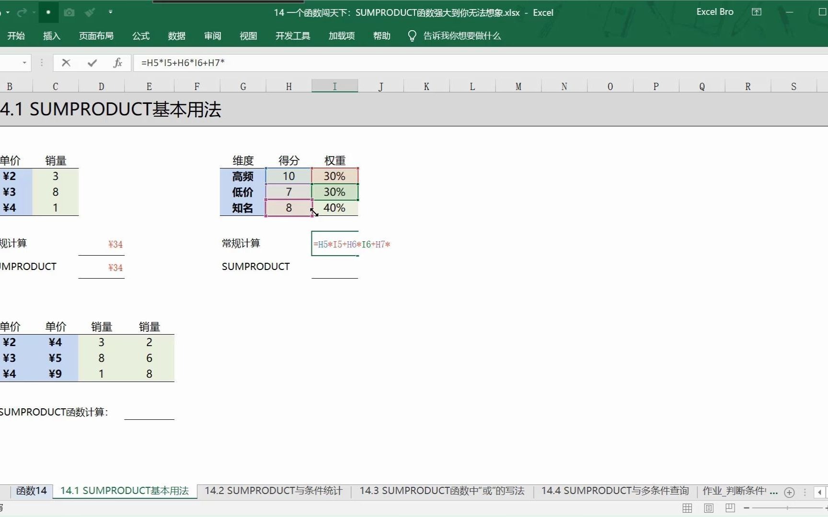Open the 数据 ribbon tab
This screenshot has width=828, height=517.
(x=177, y=36)
